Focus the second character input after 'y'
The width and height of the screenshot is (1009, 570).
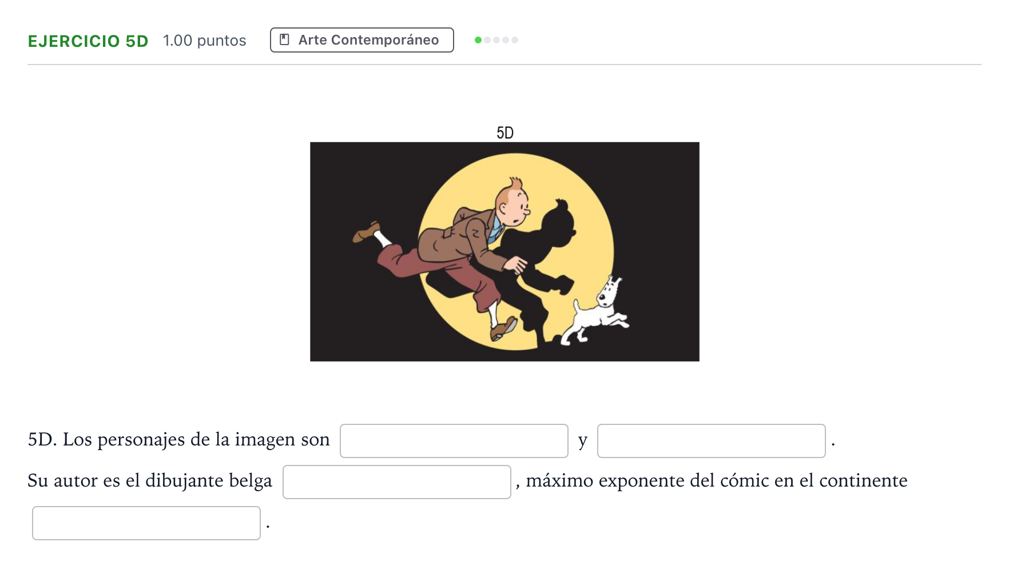point(712,441)
